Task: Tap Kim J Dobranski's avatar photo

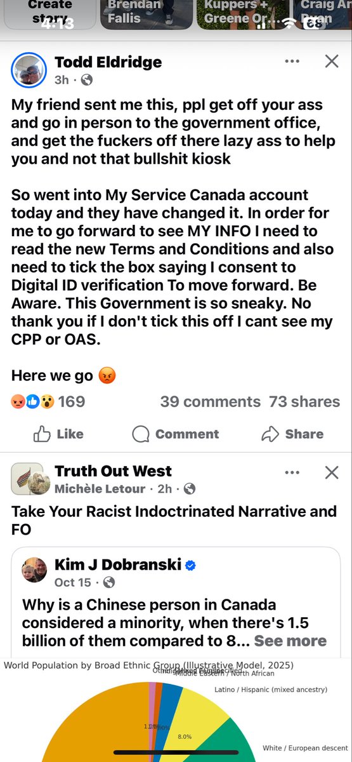Action: click(35, 572)
